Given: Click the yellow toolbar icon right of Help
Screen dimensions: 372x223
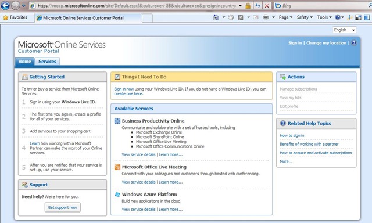Looking at the screenshot, I should (350, 17).
